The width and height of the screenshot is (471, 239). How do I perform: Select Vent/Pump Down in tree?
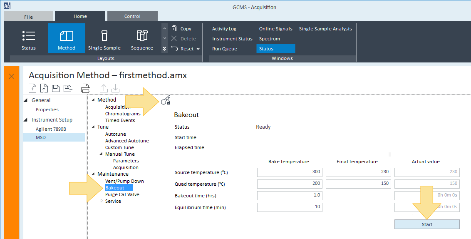(x=124, y=181)
